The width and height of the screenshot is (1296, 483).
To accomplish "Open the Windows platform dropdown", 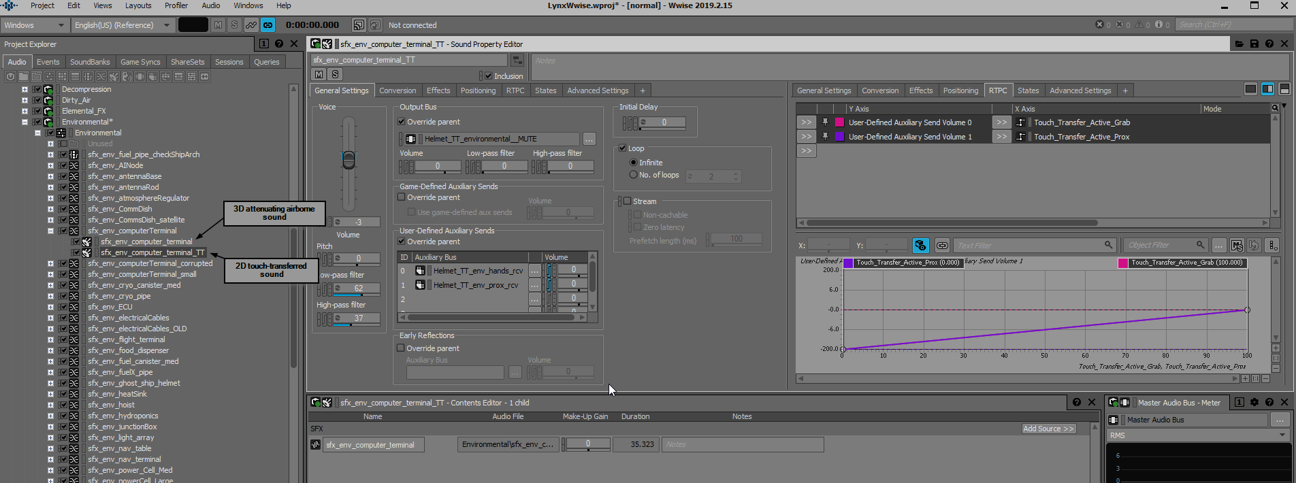I will pos(33,25).
